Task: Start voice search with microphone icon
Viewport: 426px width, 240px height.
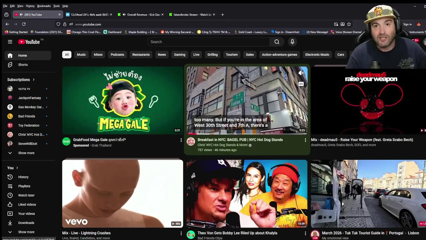Action: 292,42
